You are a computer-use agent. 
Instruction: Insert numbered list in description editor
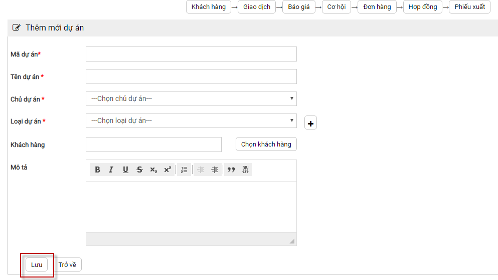(184, 169)
